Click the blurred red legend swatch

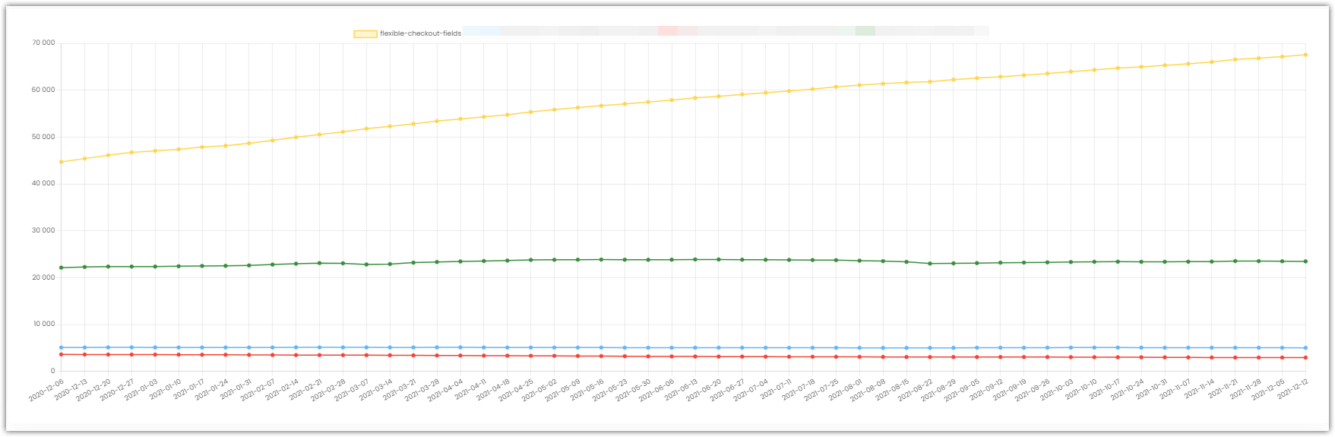(668, 31)
